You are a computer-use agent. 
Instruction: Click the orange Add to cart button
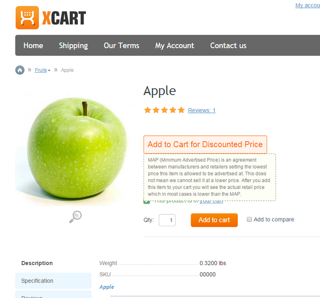click(214, 220)
